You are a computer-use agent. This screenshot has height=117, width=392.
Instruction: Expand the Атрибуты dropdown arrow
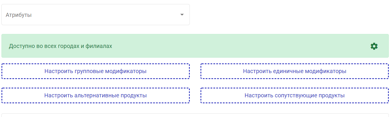coord(182,15)
